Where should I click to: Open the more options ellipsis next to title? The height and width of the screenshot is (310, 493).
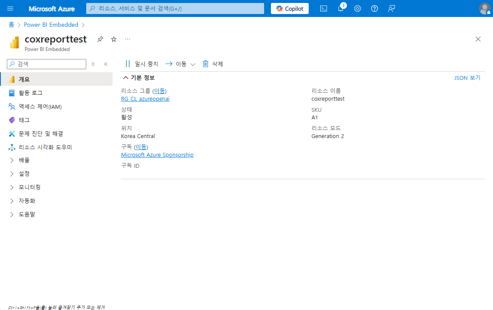coord(127,39)
